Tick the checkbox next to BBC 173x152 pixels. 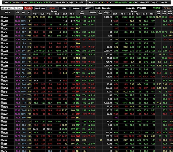(2, 81)
